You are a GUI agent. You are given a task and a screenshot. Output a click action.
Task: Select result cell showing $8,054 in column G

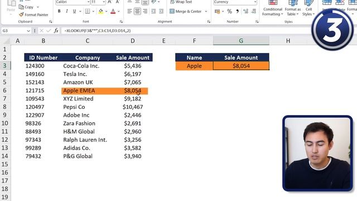[x=241, y=66]
